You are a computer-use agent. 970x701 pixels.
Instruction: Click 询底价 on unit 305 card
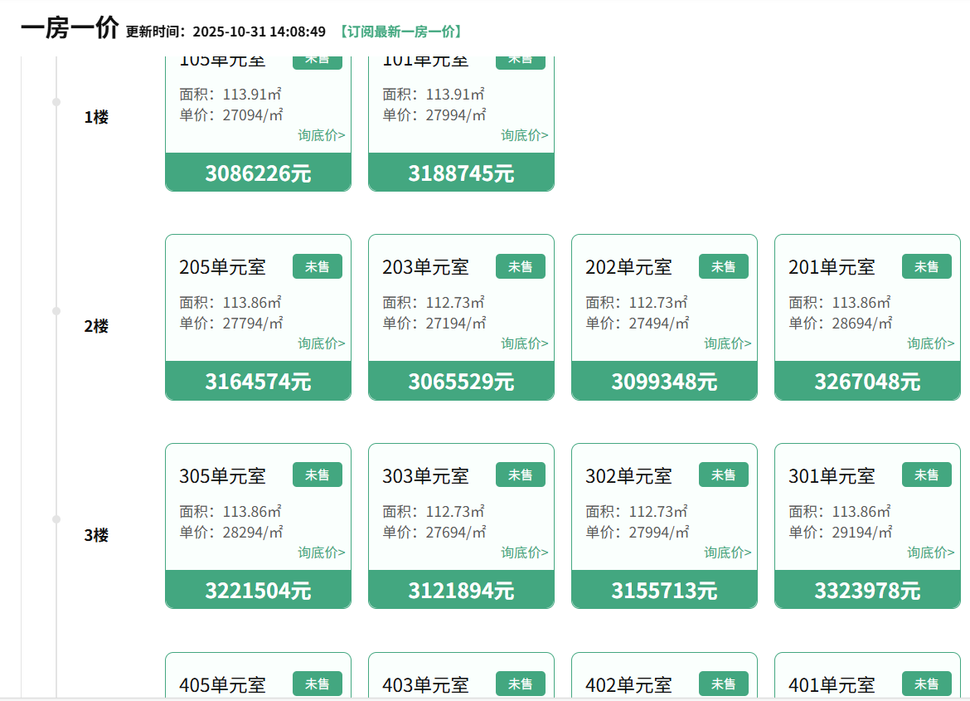[x=322, y=553]
